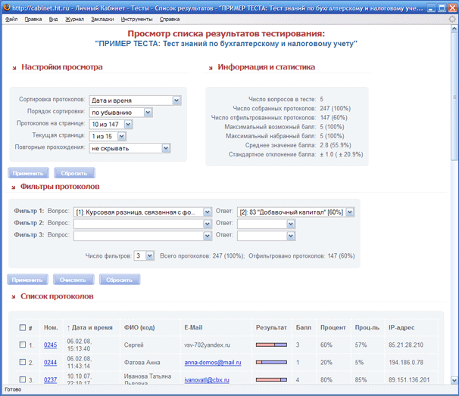Open the Файл menu

tap(11, 20)
